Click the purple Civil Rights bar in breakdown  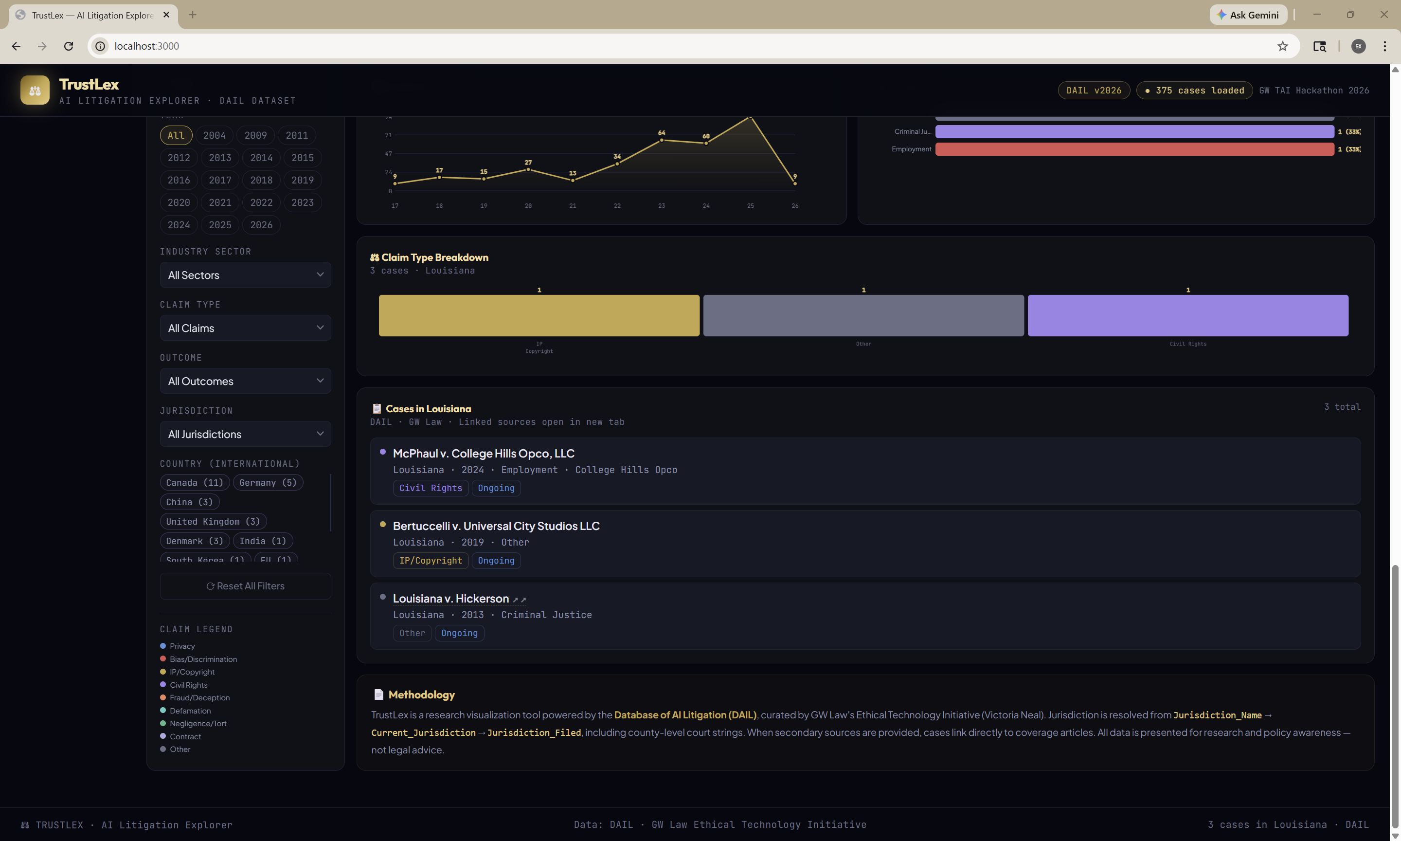pyautogui.click(x=1187, y=316)
